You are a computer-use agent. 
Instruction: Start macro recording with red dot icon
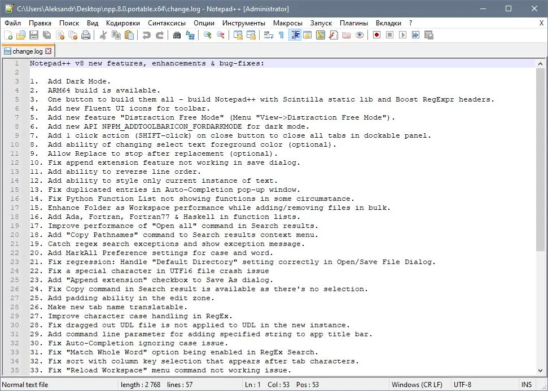tap(376, 35)
